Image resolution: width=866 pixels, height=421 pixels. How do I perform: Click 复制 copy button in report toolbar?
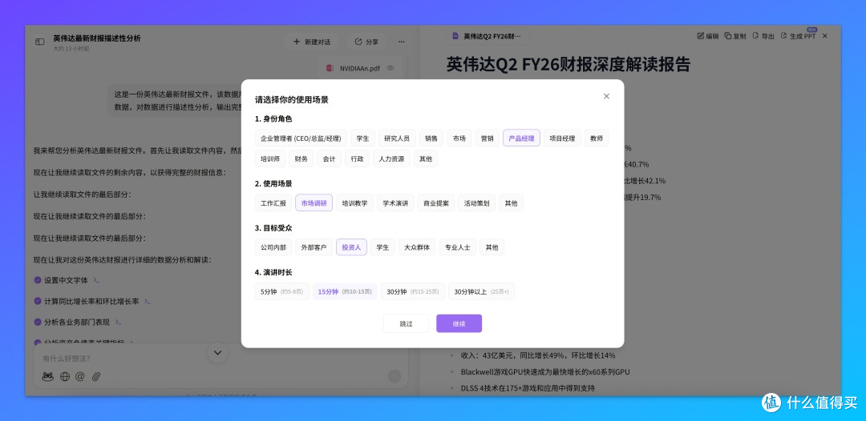[x=735, y=36]
